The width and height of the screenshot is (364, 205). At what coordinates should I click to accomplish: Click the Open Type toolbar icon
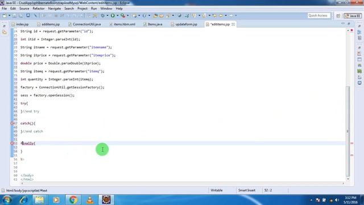[155, 15]
